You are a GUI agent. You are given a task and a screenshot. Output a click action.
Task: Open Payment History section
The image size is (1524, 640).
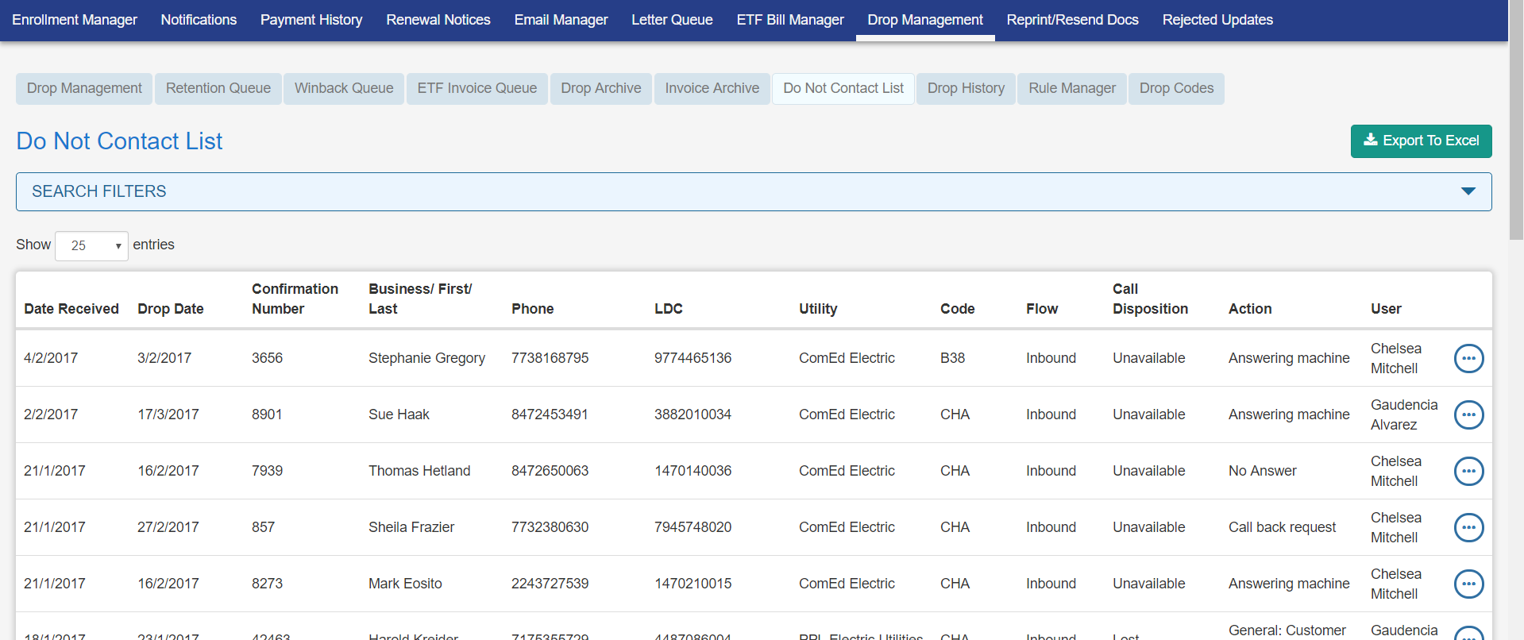click(311, 20)
